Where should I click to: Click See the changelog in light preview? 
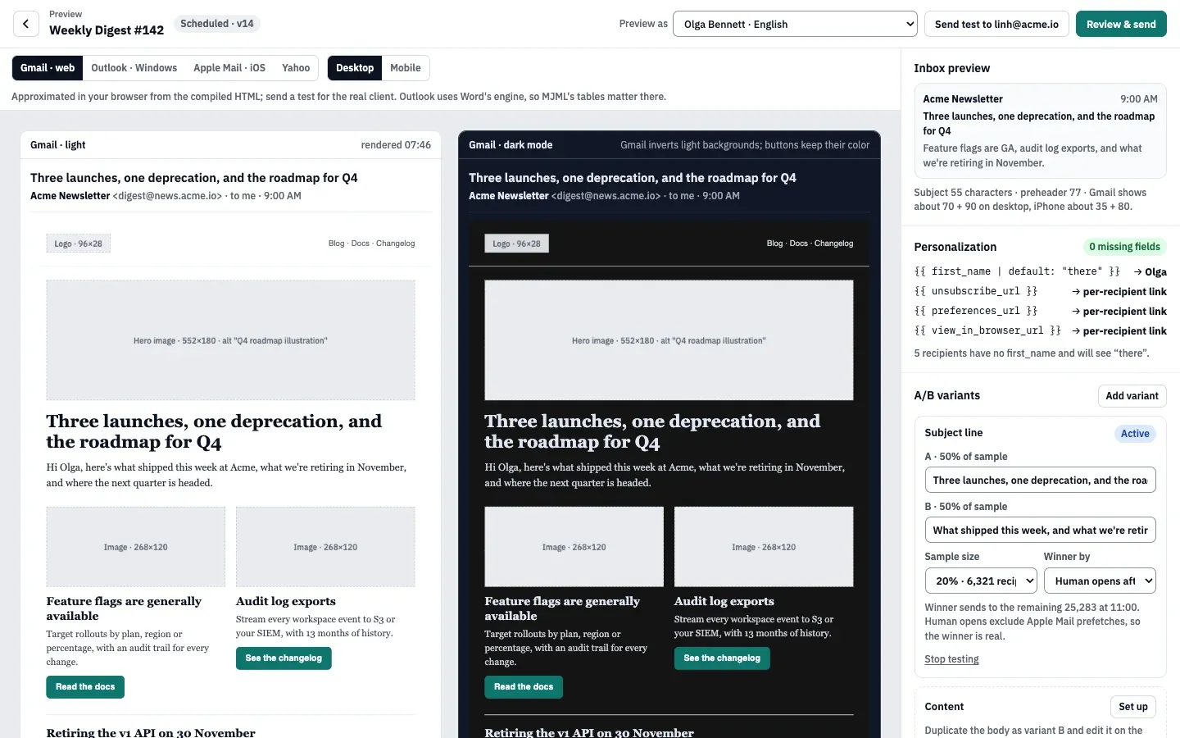[284, 658]
